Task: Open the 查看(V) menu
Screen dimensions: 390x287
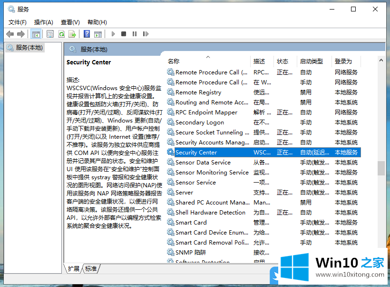Action: [70, 22]
